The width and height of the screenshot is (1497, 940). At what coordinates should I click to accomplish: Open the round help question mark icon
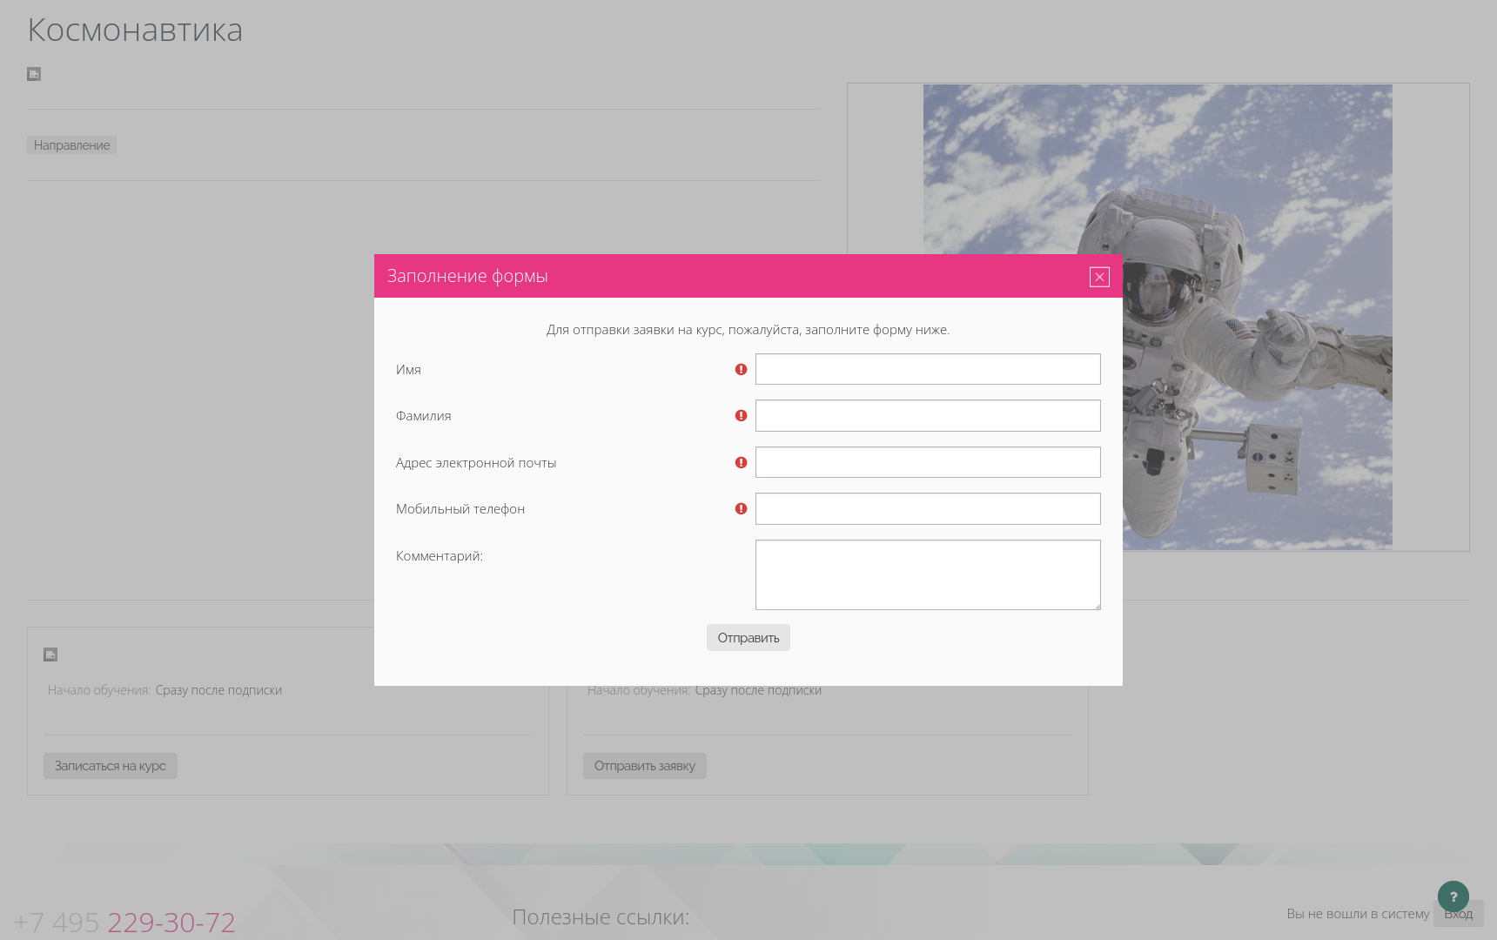click(1453, 896)
